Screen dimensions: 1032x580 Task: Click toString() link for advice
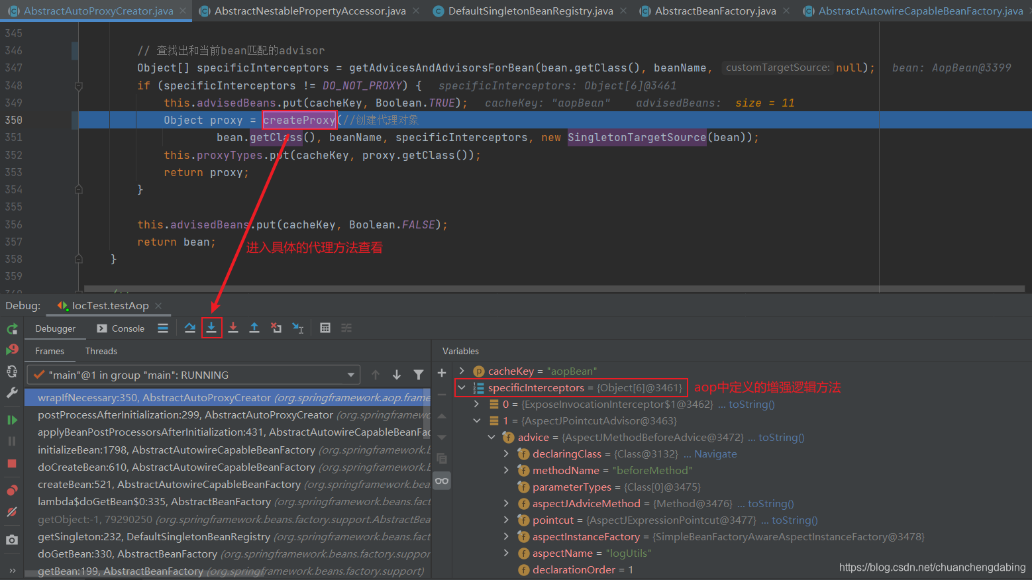[x=782, y=437]
